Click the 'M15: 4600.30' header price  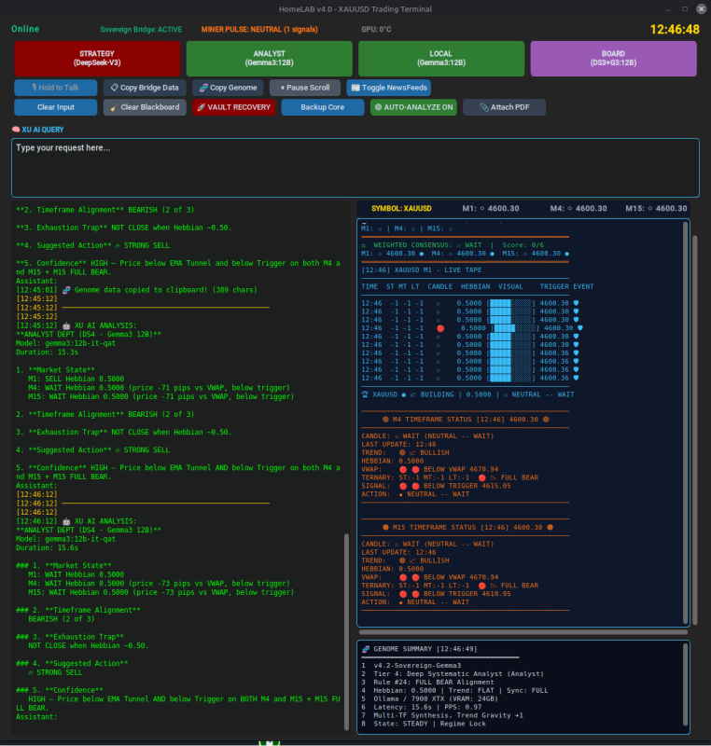coord(656,208)
